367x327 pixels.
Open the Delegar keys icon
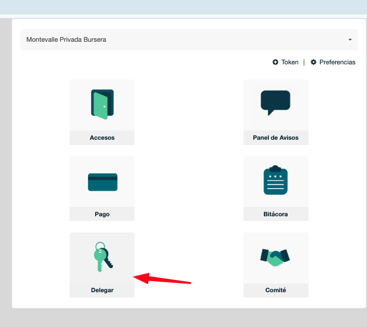click(103, 257)
